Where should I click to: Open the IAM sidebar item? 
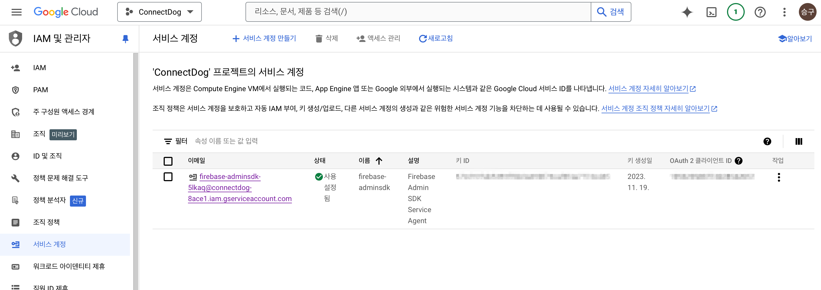click(x=65, y=68)
